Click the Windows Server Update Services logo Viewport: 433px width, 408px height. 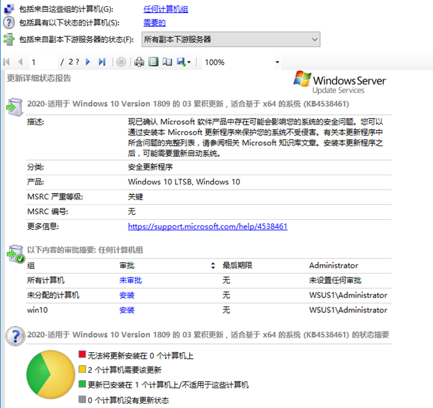(x=340, y=83)
